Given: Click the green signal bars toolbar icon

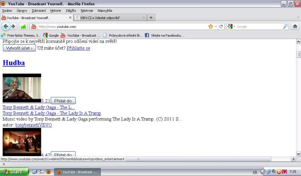Looking at the screenshot, I should click(x=23, y=27).
